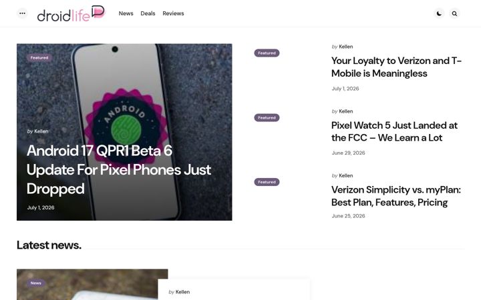481x300 pixels.
Task: Open Verizon Simplicity vs. myPlan article
Action: [396, 196]
